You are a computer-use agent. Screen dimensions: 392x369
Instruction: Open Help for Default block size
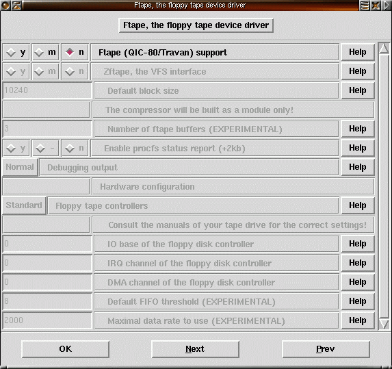[358, 90]
